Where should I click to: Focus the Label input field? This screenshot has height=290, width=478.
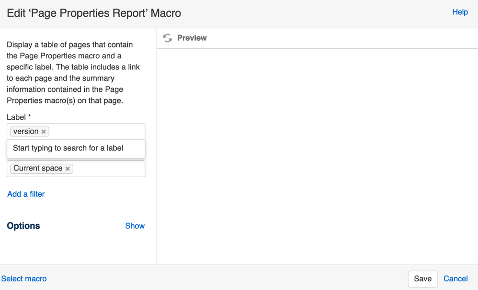point(76,132)
